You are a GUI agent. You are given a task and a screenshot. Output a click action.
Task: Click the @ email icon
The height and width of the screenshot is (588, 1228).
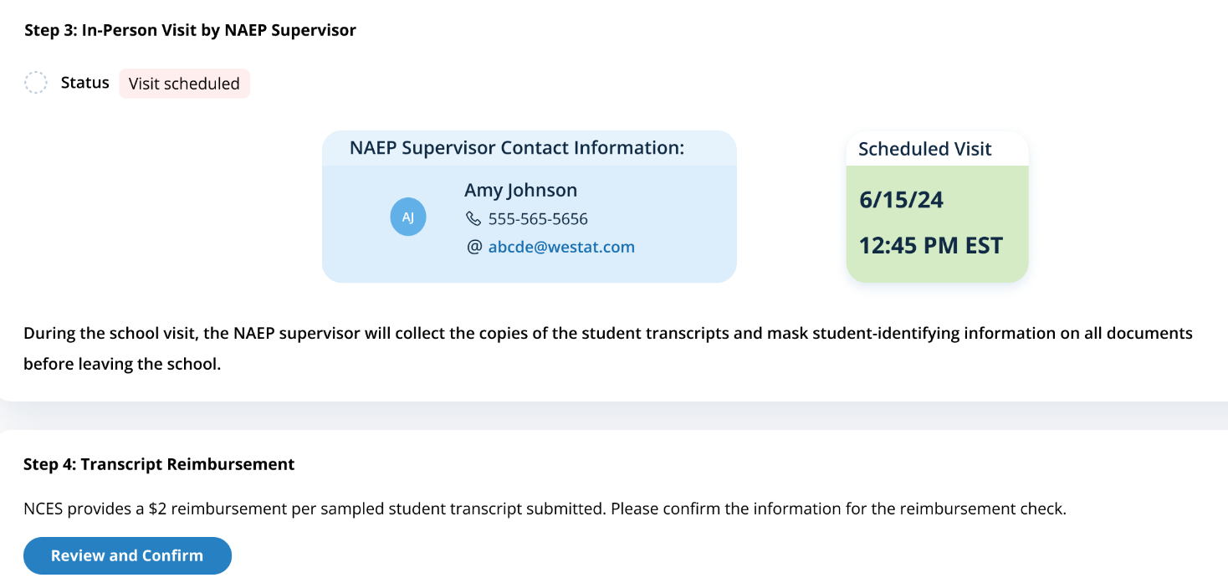point(474,247)
